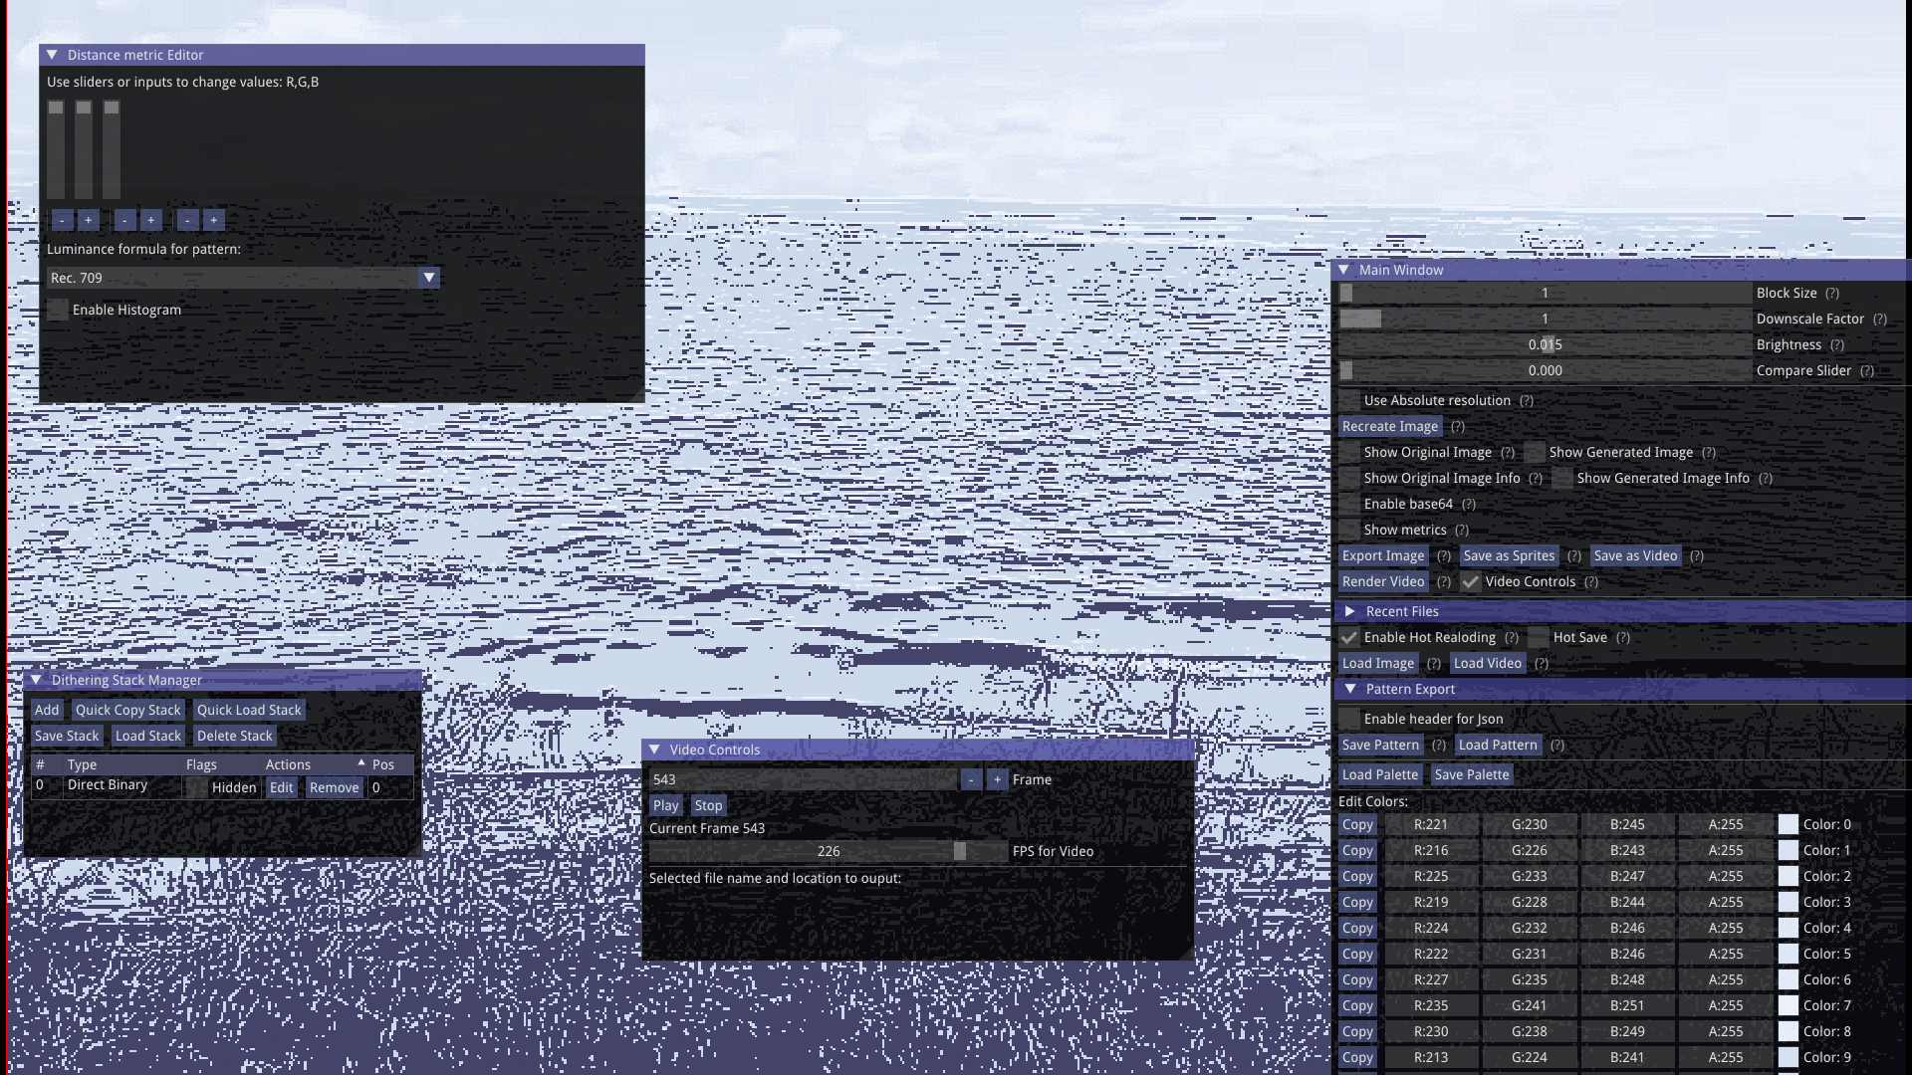Expand the Recent Files section

[x=1350, y=612]
